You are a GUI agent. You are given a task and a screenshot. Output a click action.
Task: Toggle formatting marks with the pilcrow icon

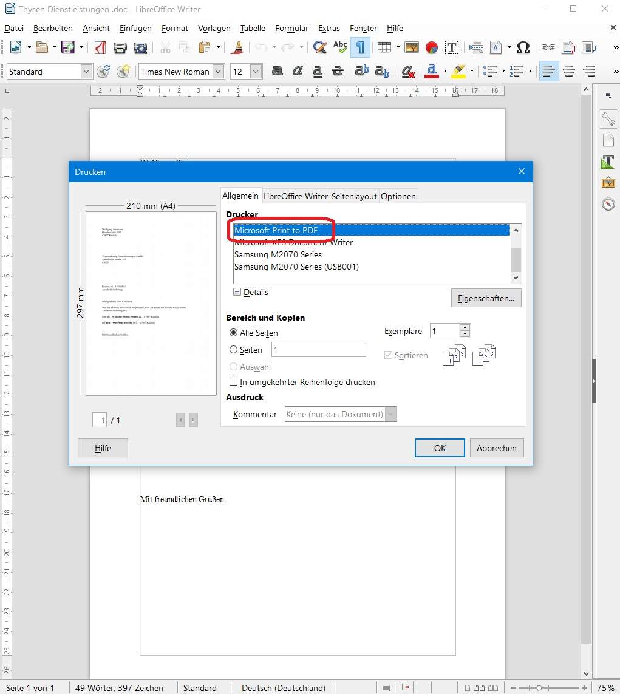point(361,47)
